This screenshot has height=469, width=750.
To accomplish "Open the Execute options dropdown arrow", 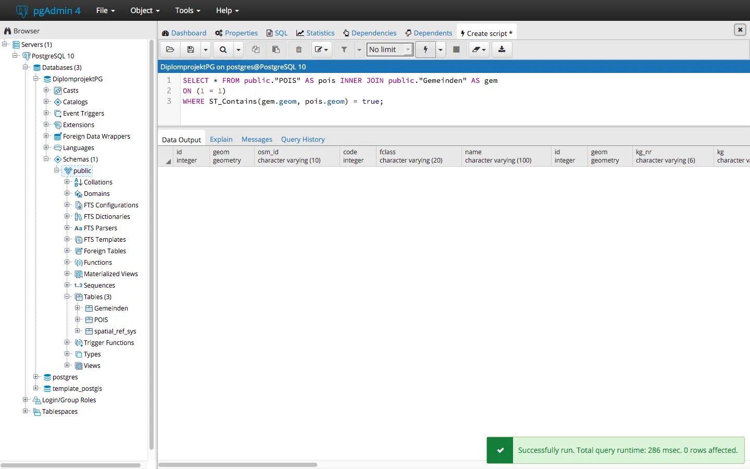I will tap(441, 50).
